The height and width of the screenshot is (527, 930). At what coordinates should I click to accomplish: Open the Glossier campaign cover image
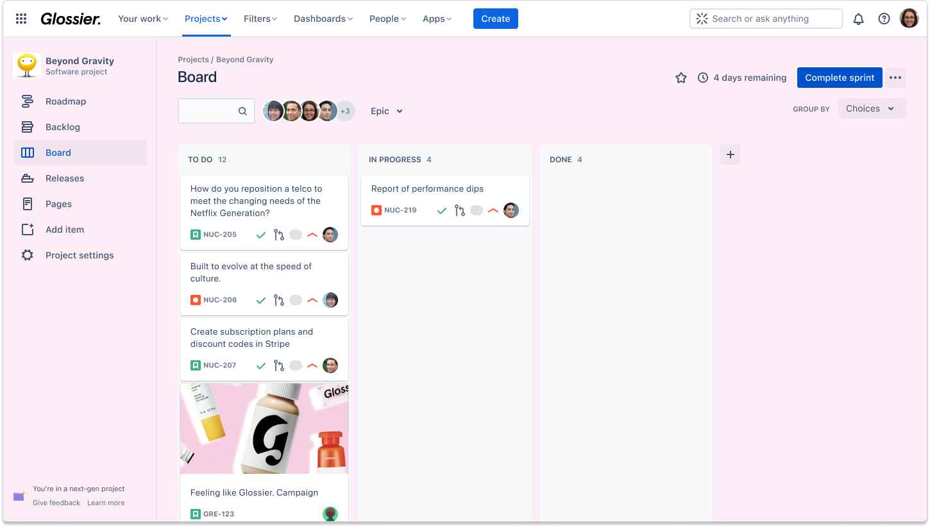pos(264,428)
